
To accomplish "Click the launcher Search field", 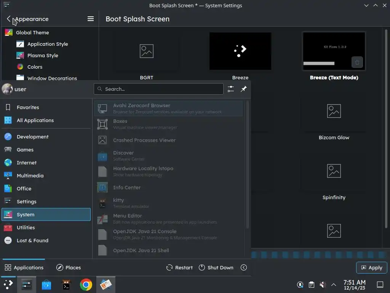I will 158,89.
